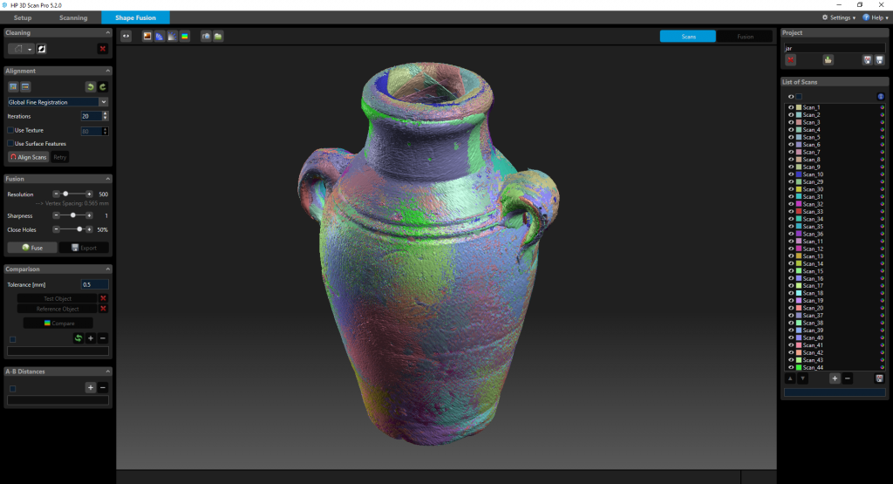893x484 pixels.
Task: Switch to the Setup tab
Action: pos(23,17)
